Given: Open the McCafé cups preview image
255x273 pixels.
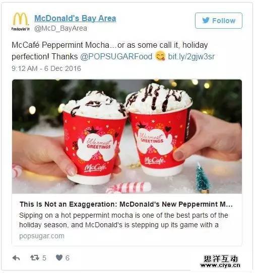Looking at the screenshot, I should coord(127,137).
